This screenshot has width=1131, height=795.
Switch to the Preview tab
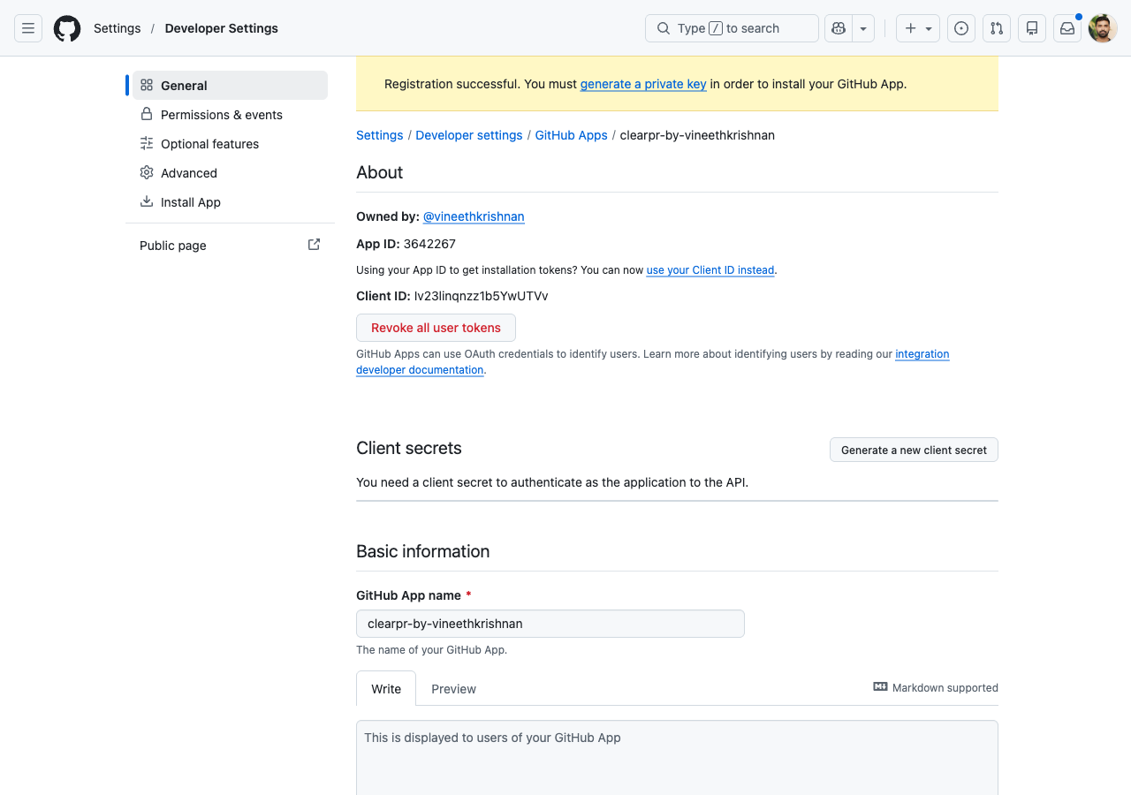click(x=453, y=689)
